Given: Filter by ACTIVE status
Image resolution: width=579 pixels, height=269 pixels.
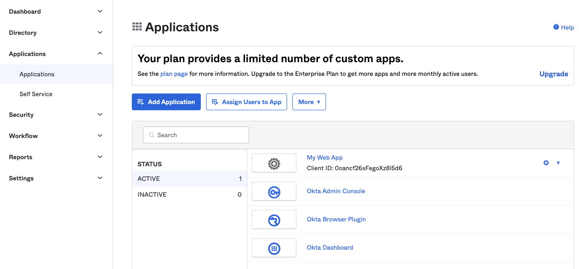Looking at the screenshot, I should [189, 179].
